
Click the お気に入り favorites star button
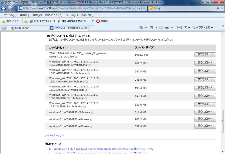(11, 21)
